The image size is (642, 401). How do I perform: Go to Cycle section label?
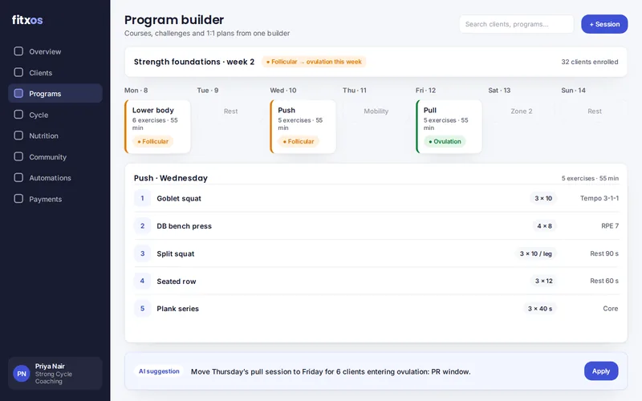[39, 115]
